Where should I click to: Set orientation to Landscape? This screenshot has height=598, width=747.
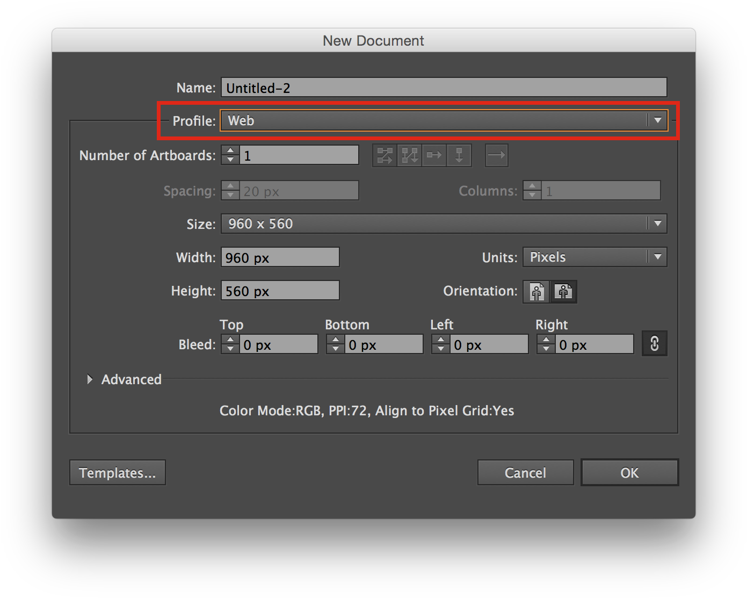point(564,292)
